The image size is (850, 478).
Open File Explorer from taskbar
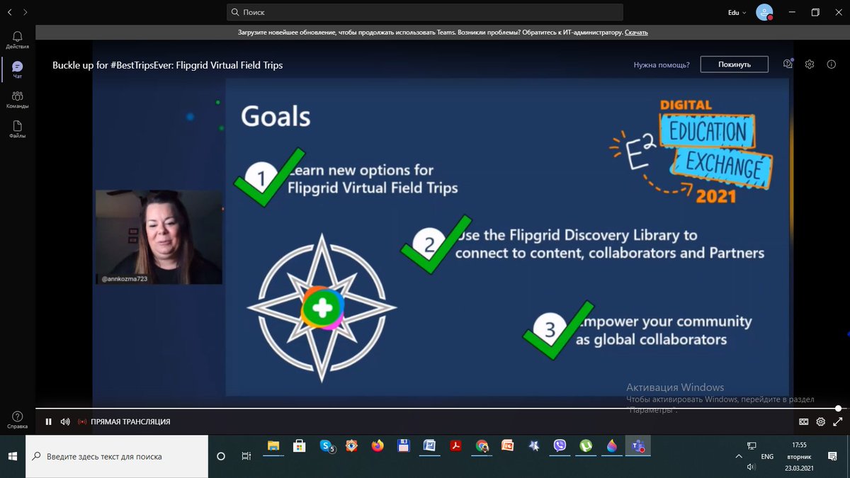pos(273,446)
